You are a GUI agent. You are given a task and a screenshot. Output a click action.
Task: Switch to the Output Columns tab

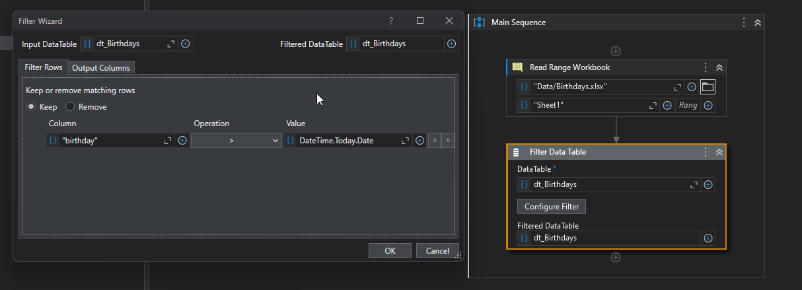tap(102, 67)
